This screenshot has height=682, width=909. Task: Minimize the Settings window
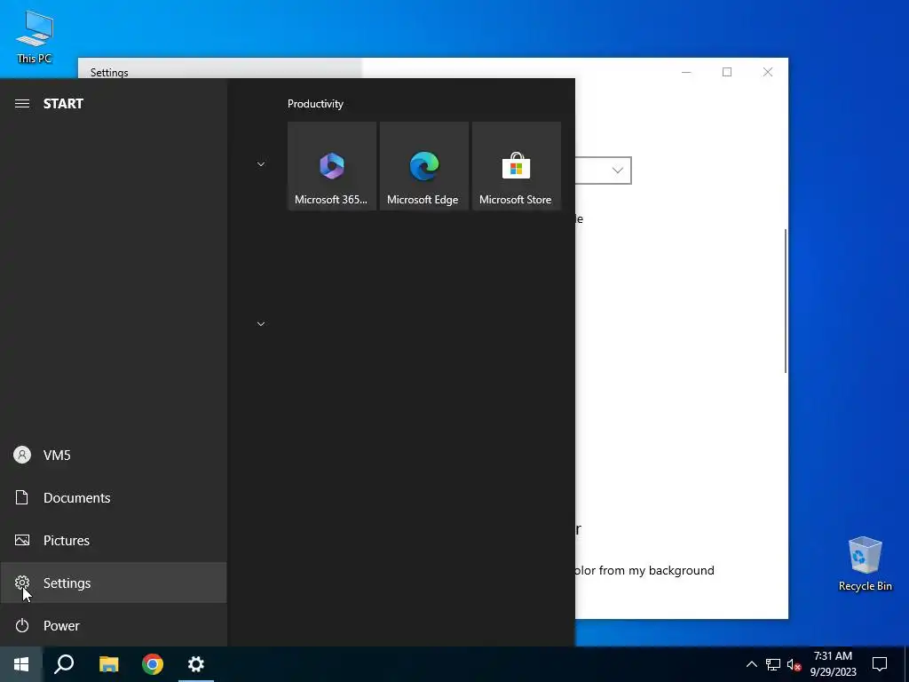686,72
